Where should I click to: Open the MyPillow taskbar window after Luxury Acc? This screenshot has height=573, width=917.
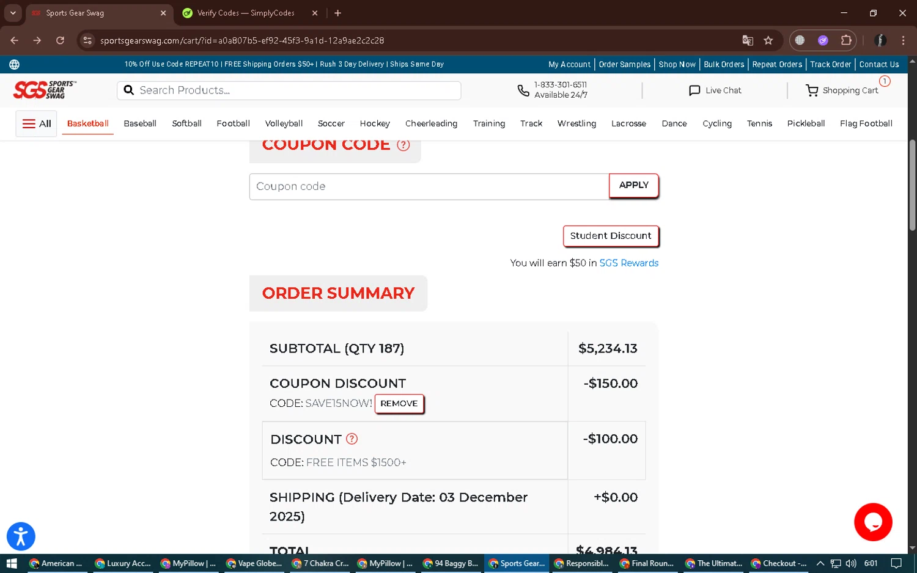pyautogui.click(x=189, y=563)
